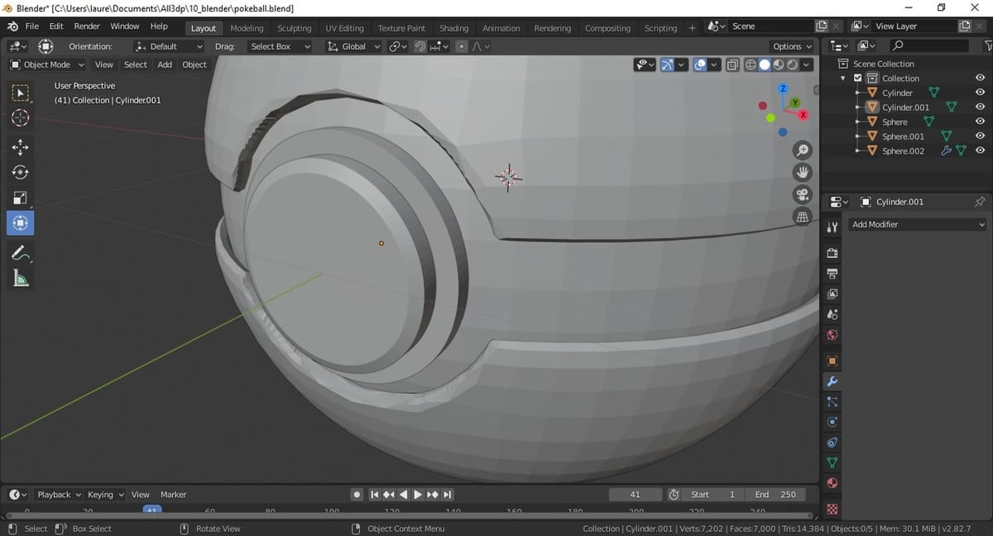Click the red X axis on navigation gizmo
The width and height of the screenshot is (993, 536).
[x=803, y=115]
